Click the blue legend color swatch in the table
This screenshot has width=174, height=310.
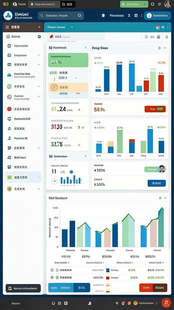tap(108, 270)
